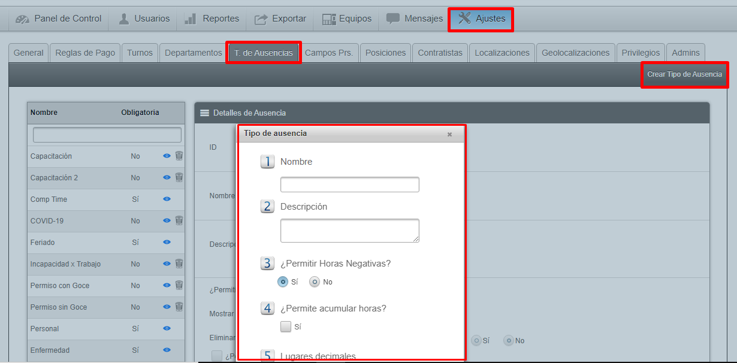This screenshot has height=363, width=737.
Task: Remove Permiso sin Goce via trash icon
Action: [x=179, y=307]
